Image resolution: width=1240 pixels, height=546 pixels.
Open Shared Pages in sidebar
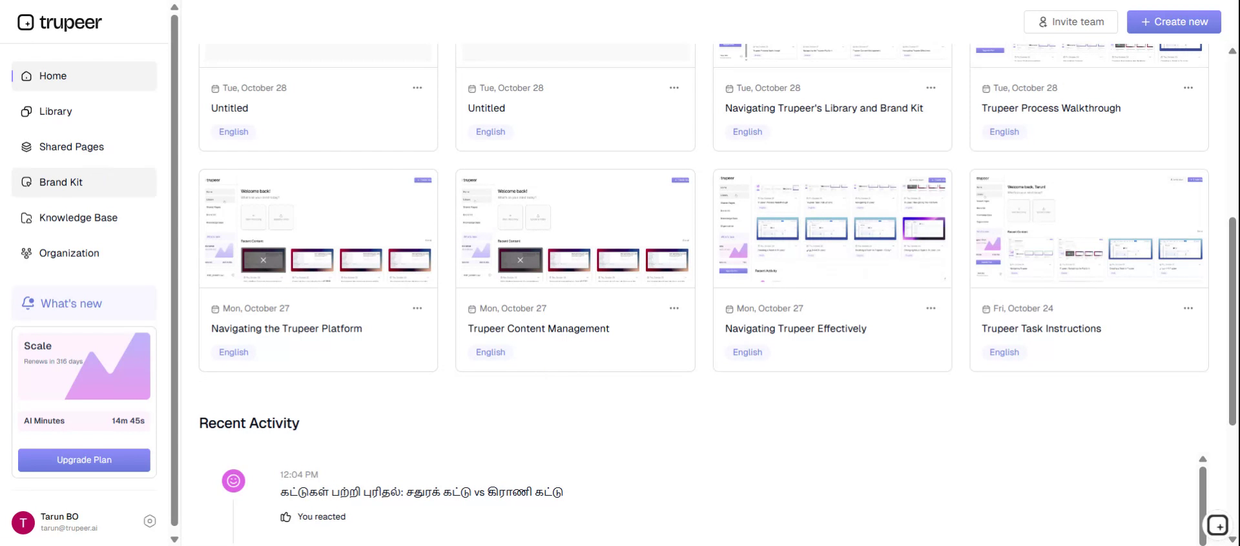[x=84, y=147]
